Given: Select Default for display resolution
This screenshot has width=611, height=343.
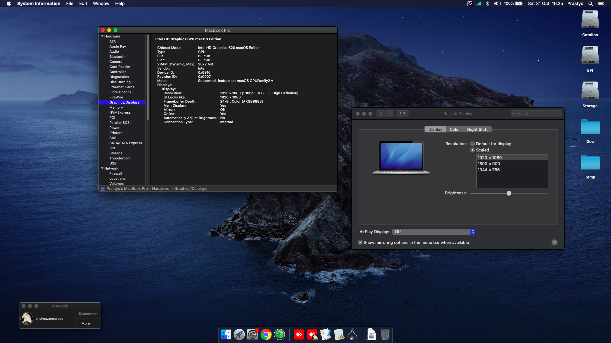Looking at the screenshot, I should [x=473, y=144].
